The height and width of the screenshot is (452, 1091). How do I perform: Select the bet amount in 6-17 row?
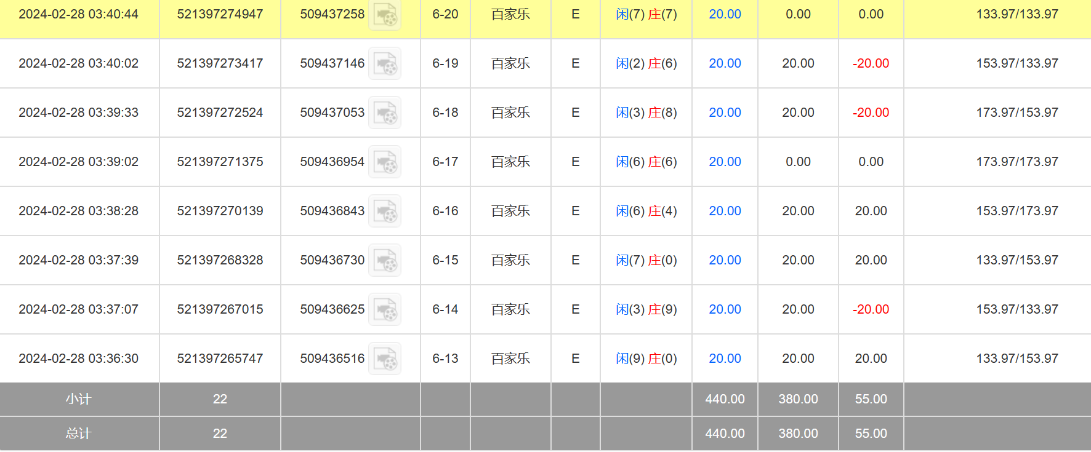click(725, 162)
